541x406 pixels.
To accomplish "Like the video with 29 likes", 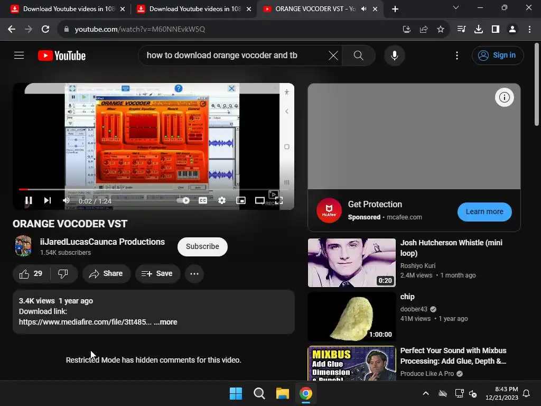I will (x=31, y=274).
